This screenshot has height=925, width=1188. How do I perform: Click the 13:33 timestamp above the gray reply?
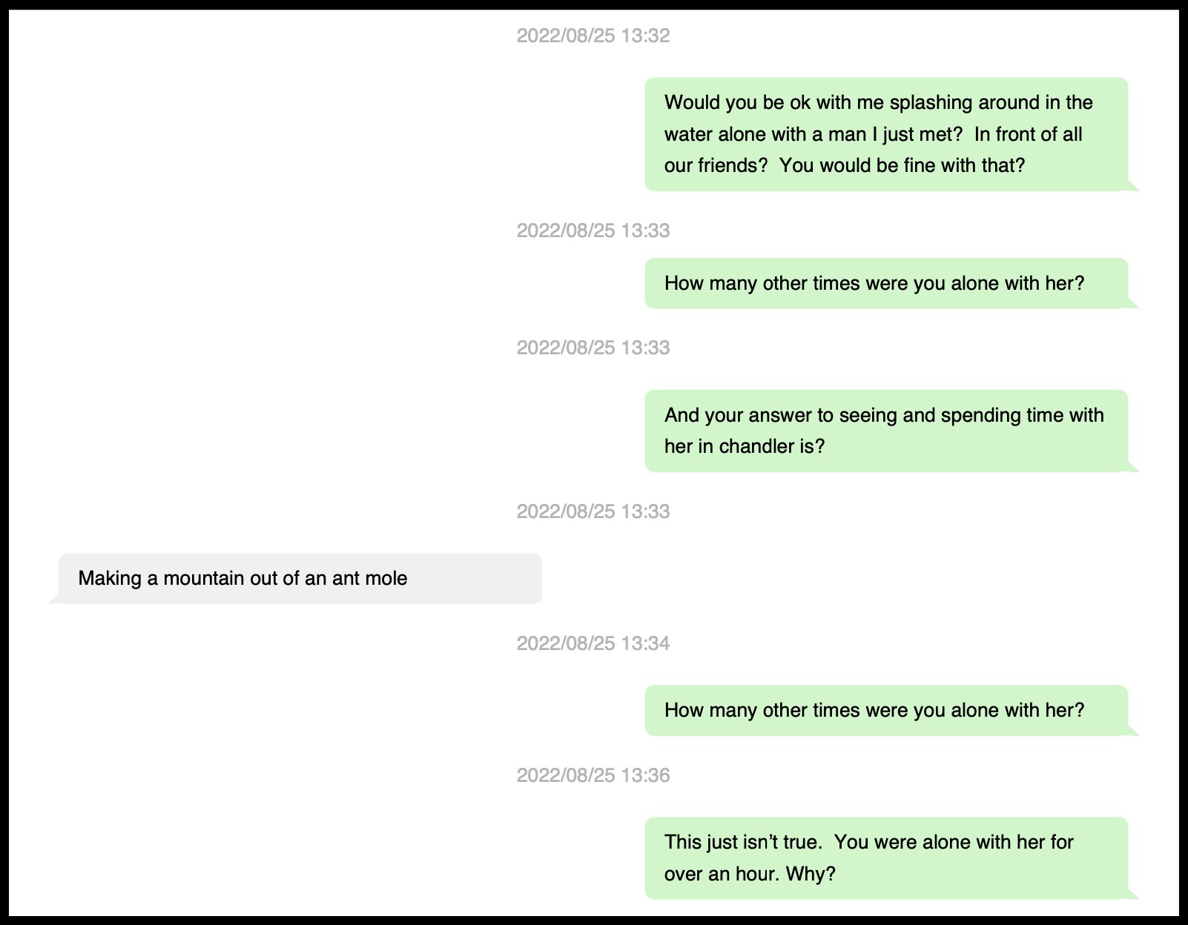point(593,511)
